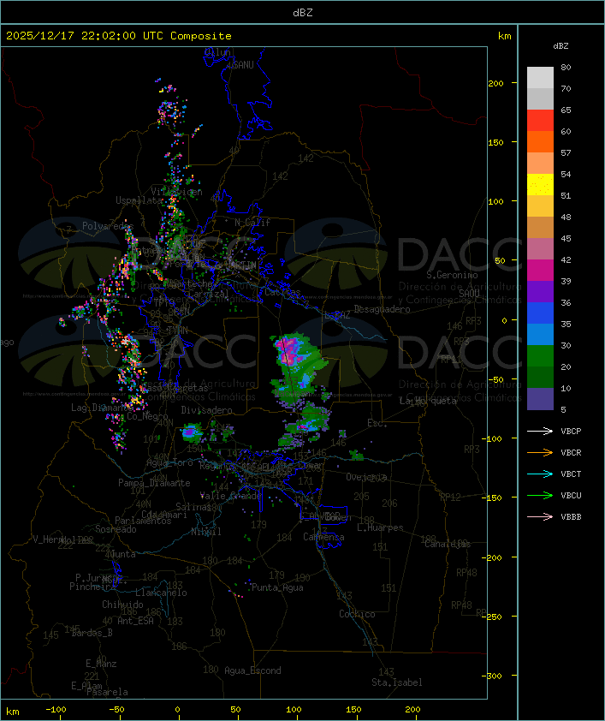Click the Desaguadero place label

pyautogui.click(x=382, y=309)
